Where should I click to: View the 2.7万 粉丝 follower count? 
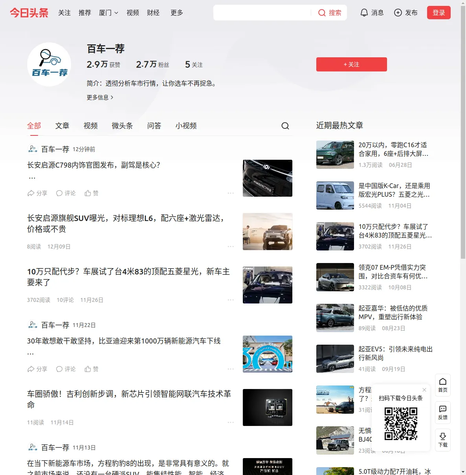pos(152,64)
